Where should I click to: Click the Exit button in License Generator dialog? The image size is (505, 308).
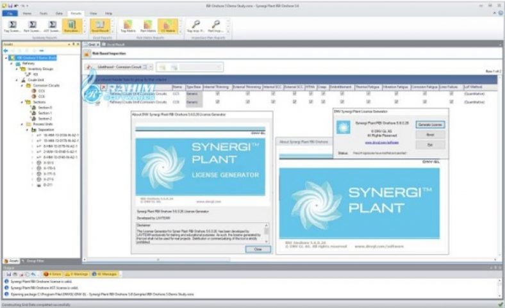tap(430, 145)
